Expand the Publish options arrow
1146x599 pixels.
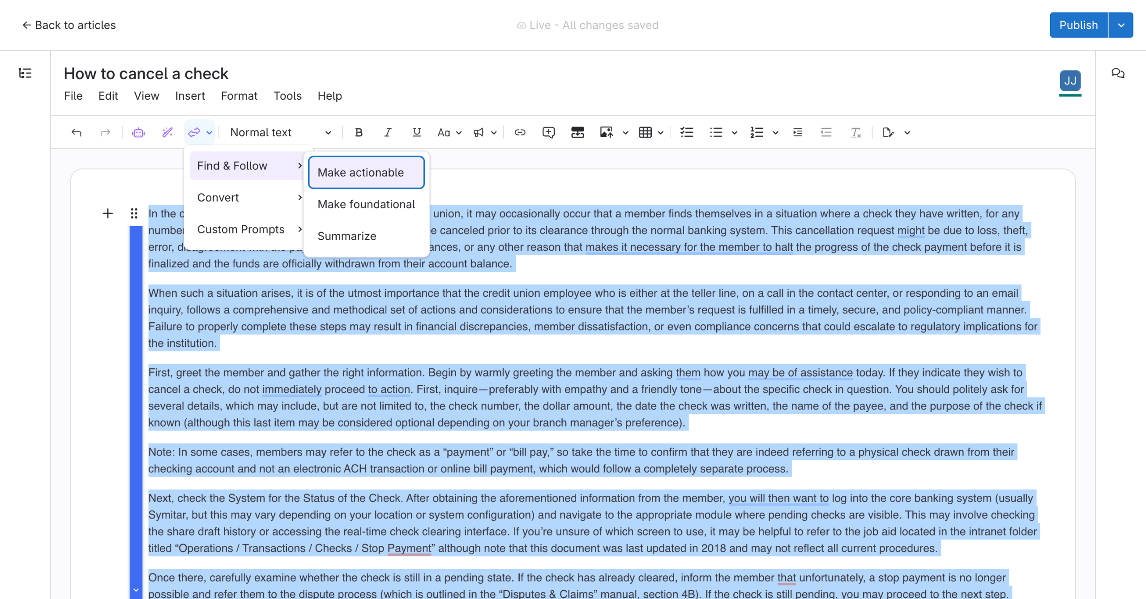(1121, 25)
